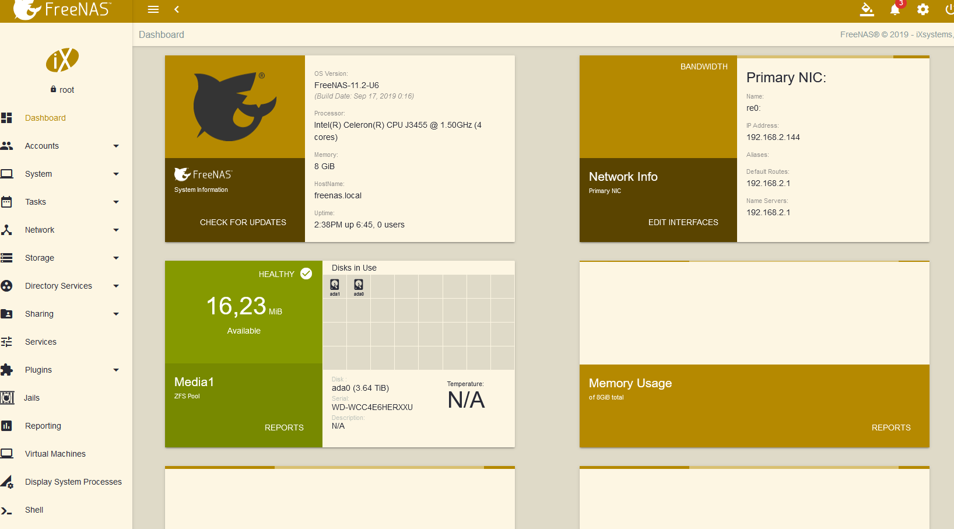Click the Dashboard breadcrumb title
Screen dimensions: 954x529
(x=162, y=34)
